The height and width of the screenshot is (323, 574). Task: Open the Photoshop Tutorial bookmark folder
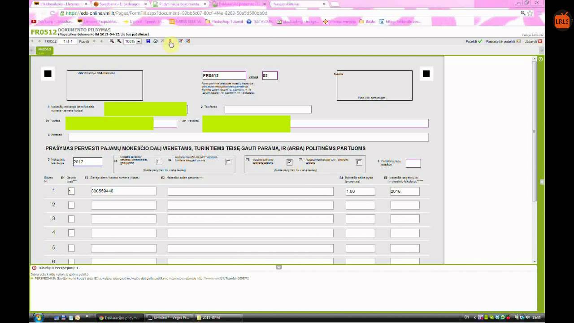click(x=224, y=22)
